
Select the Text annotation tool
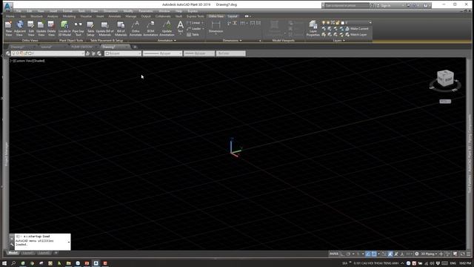180,27
